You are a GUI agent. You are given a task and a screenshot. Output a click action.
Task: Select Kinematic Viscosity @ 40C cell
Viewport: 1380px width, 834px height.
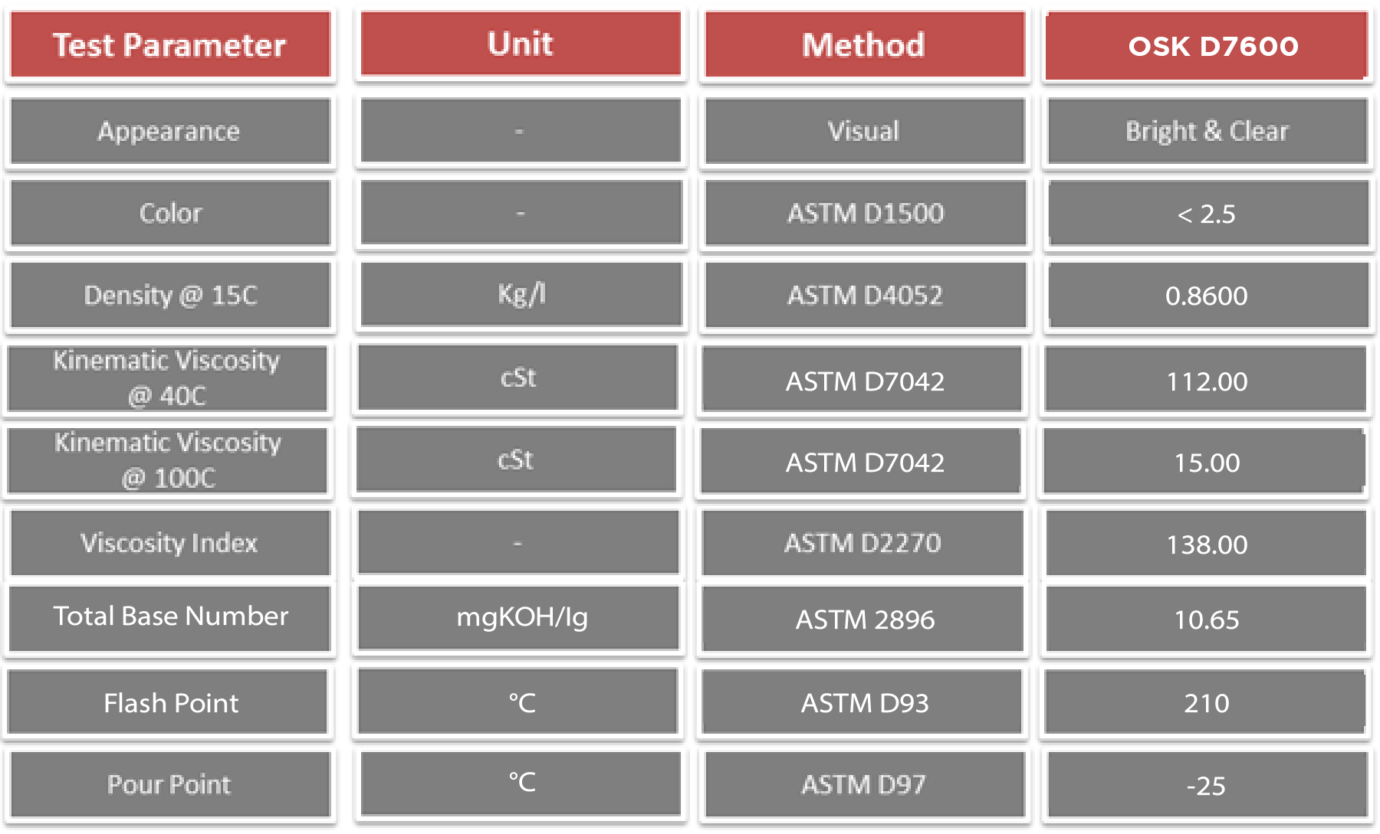coord(167,378)
